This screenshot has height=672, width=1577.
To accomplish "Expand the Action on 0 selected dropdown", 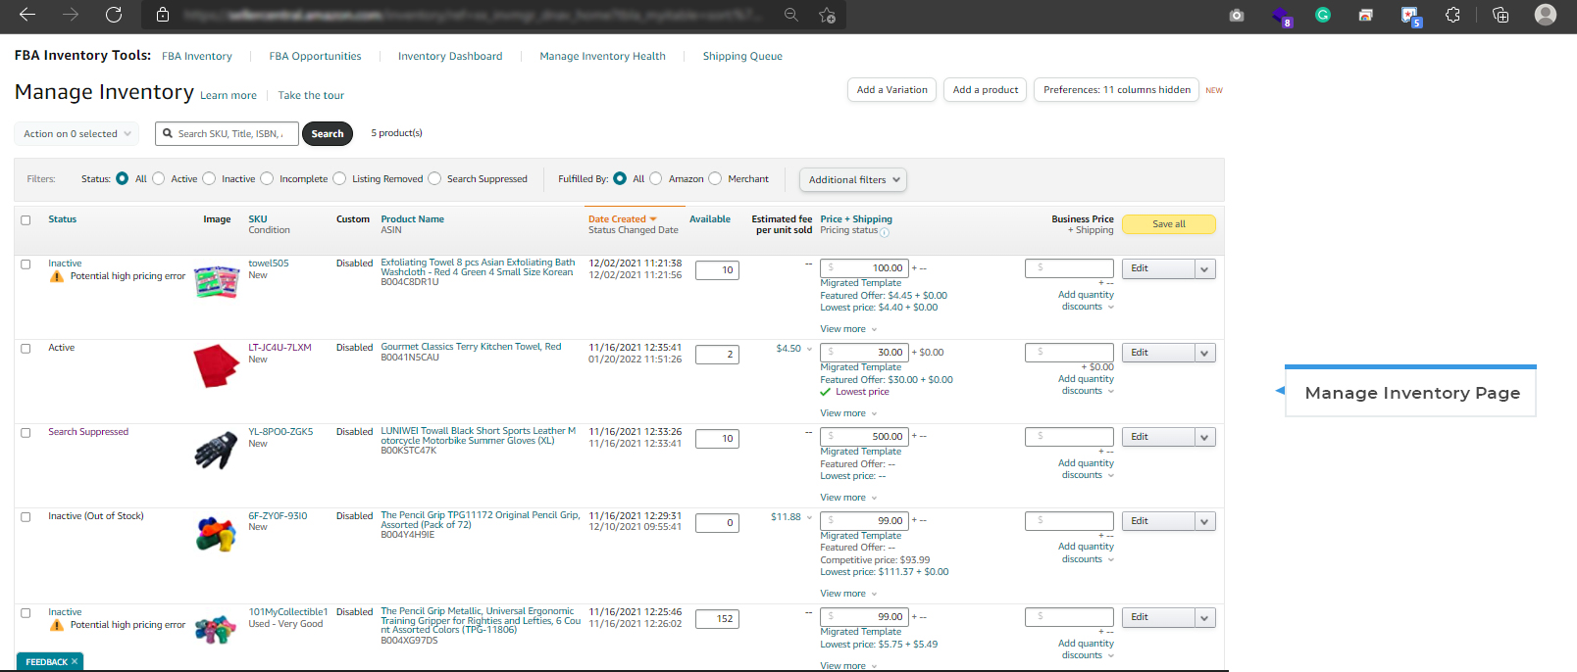I will [76, 134].
